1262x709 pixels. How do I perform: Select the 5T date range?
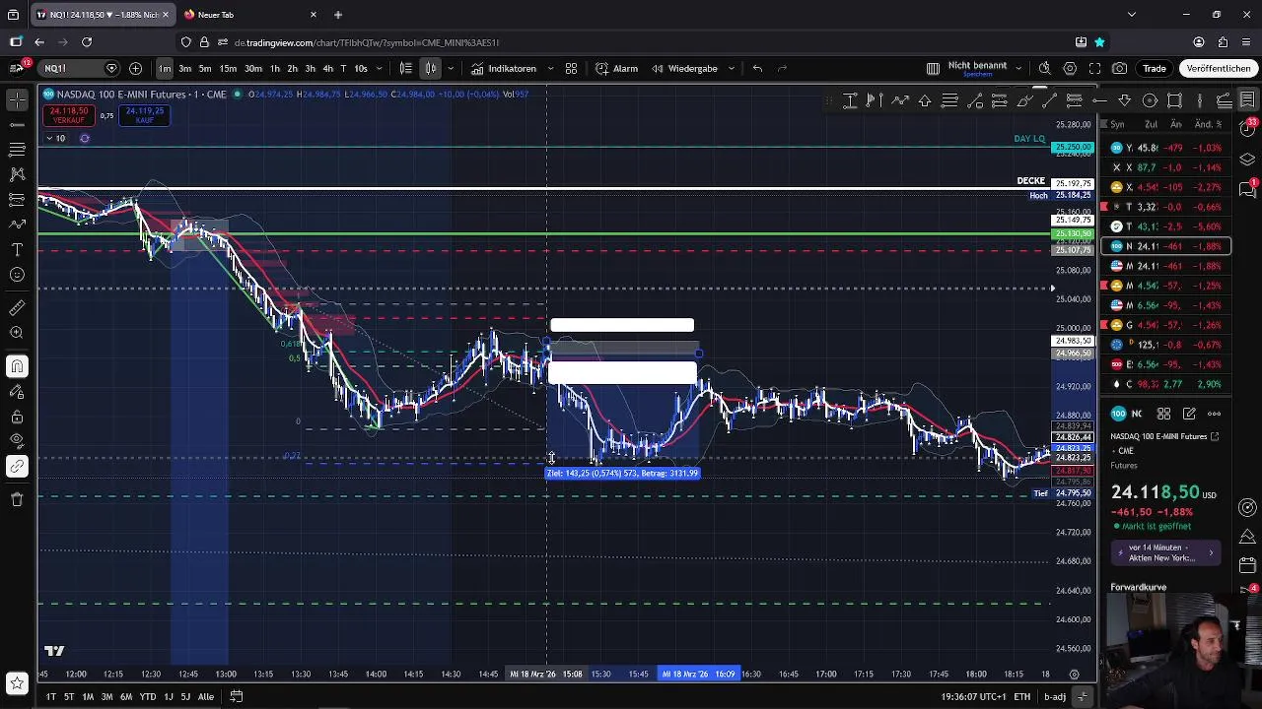tap(69, 696)
